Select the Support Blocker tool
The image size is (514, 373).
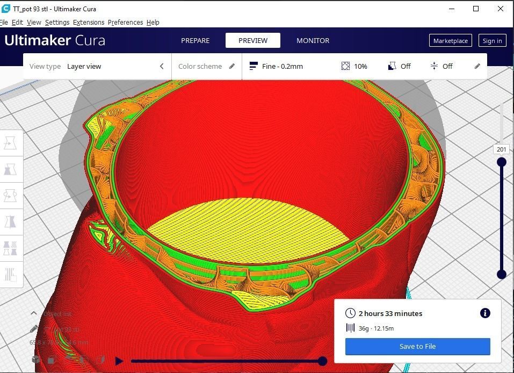(10, 275)
